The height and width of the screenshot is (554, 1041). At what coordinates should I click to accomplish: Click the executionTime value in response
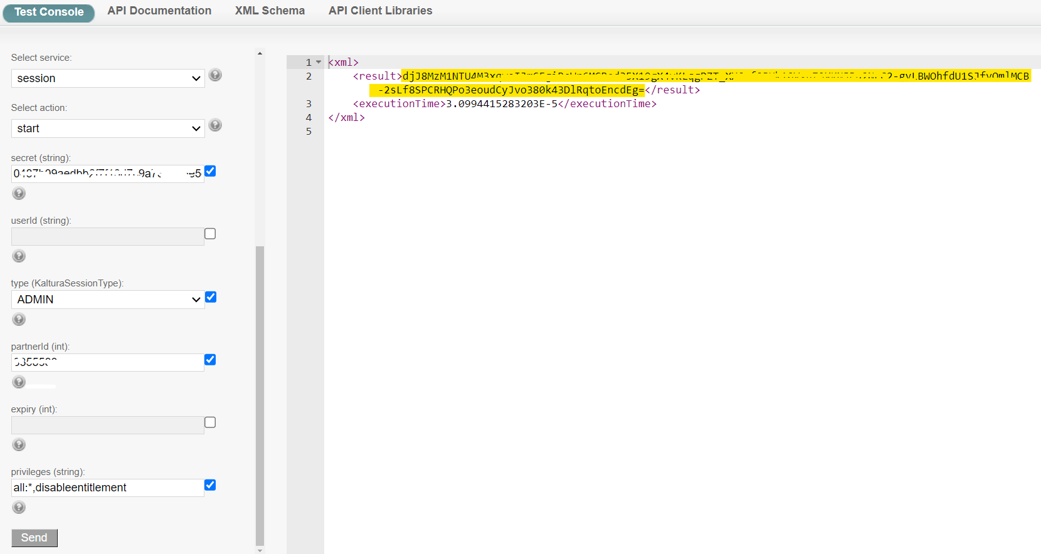(502, 104)
